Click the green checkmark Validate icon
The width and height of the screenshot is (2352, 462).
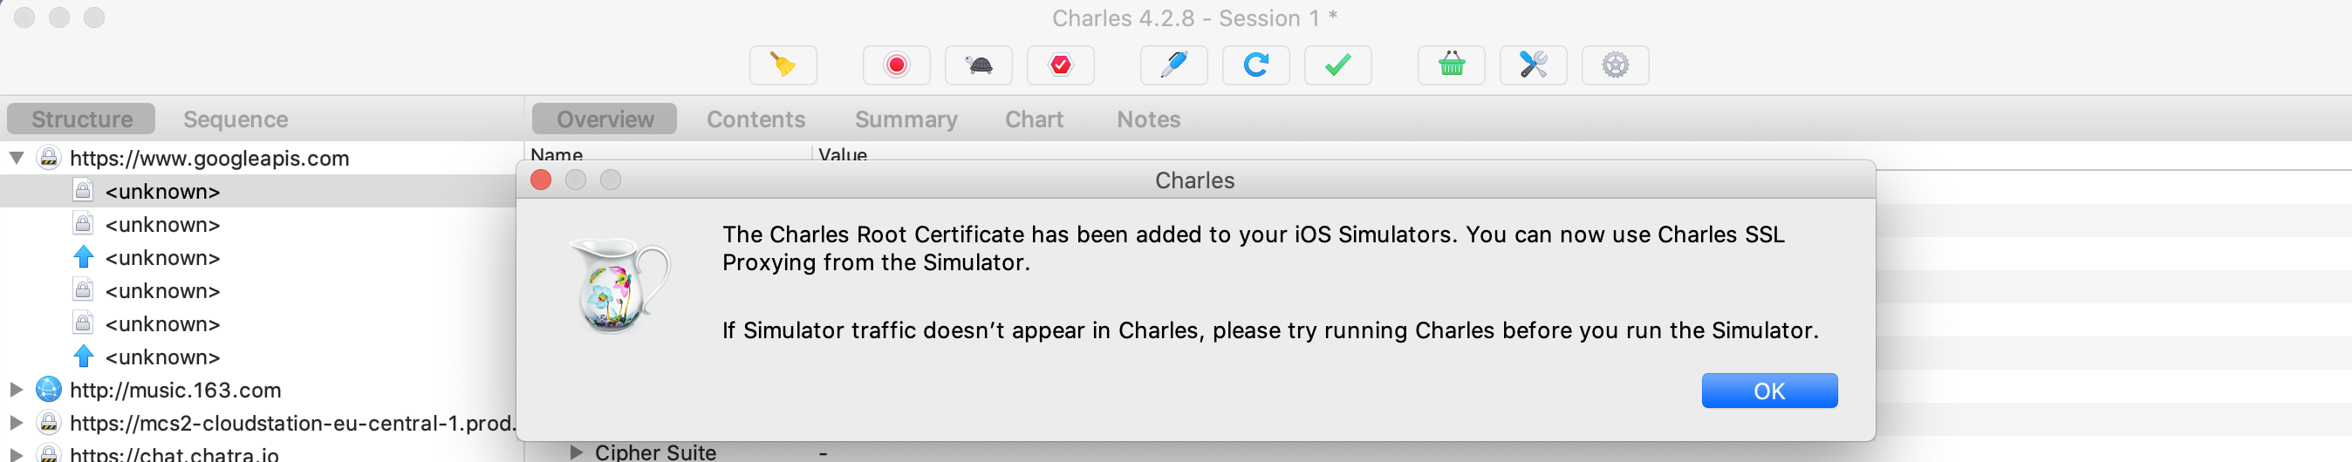(x=1337, y=65)
